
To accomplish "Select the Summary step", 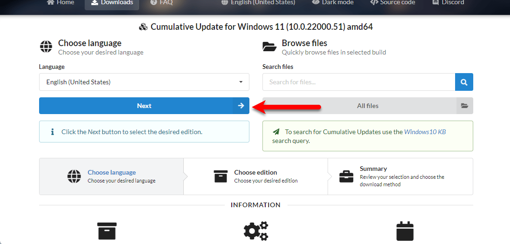I will (400, 176).
